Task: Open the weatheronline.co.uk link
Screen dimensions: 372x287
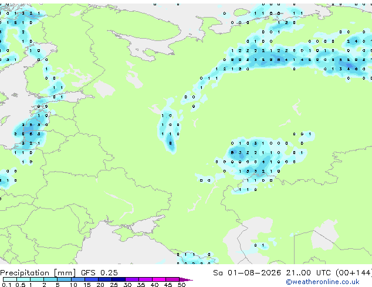Action: click(323, 282)
